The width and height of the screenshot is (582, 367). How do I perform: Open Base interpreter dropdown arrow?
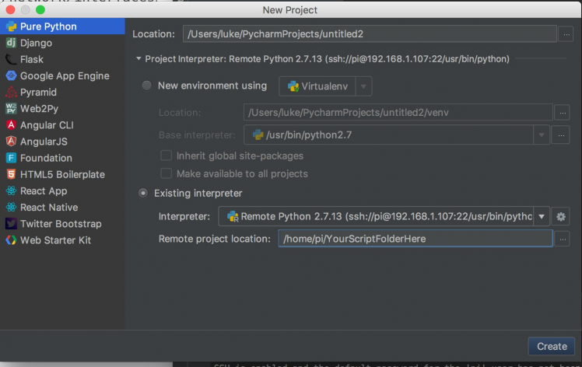coord(542,135)
